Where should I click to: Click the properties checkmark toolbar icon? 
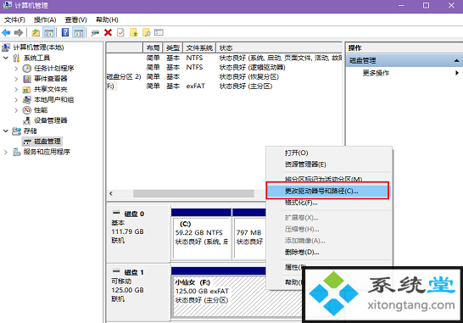pos(120,32)
